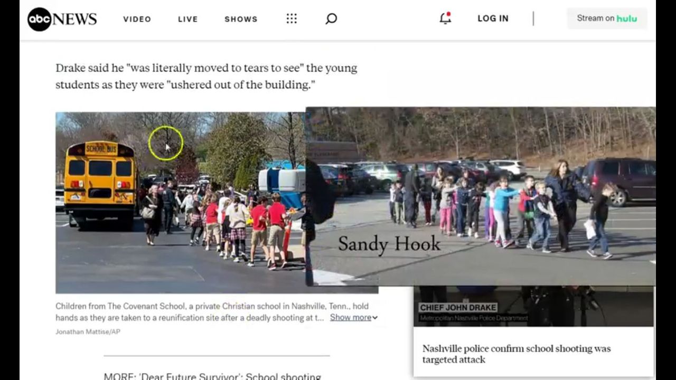Click the Jonathan Mattise/AP photo credit
Image resolution: width=676 pixels, height=380 pixels.
[x=88, y=331]
